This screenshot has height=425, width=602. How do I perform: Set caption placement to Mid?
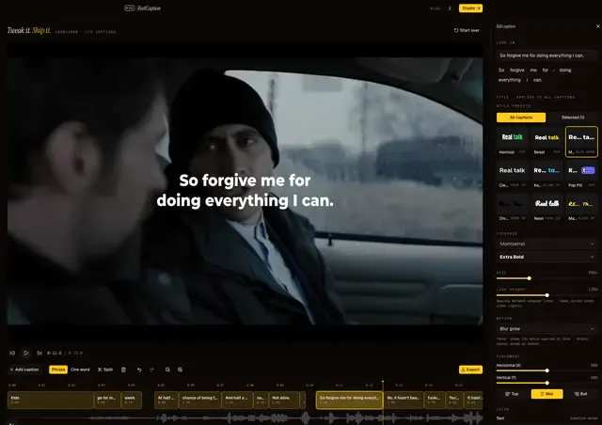pos(547,394)
